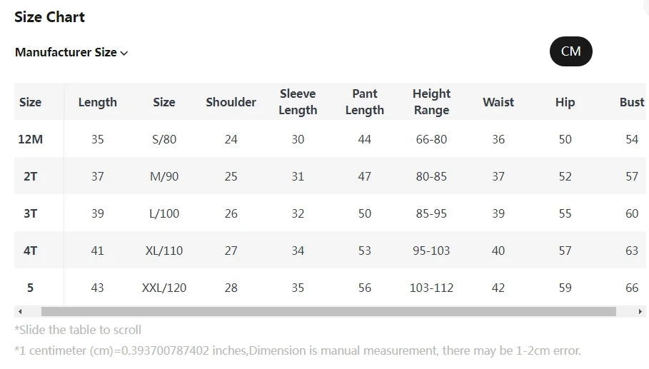The image size is (649, 369).
Task: Click the scroll right arrow
Action: (640, 312)
